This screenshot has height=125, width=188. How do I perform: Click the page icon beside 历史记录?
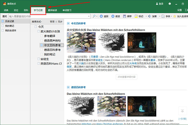[x=3, y=21]
